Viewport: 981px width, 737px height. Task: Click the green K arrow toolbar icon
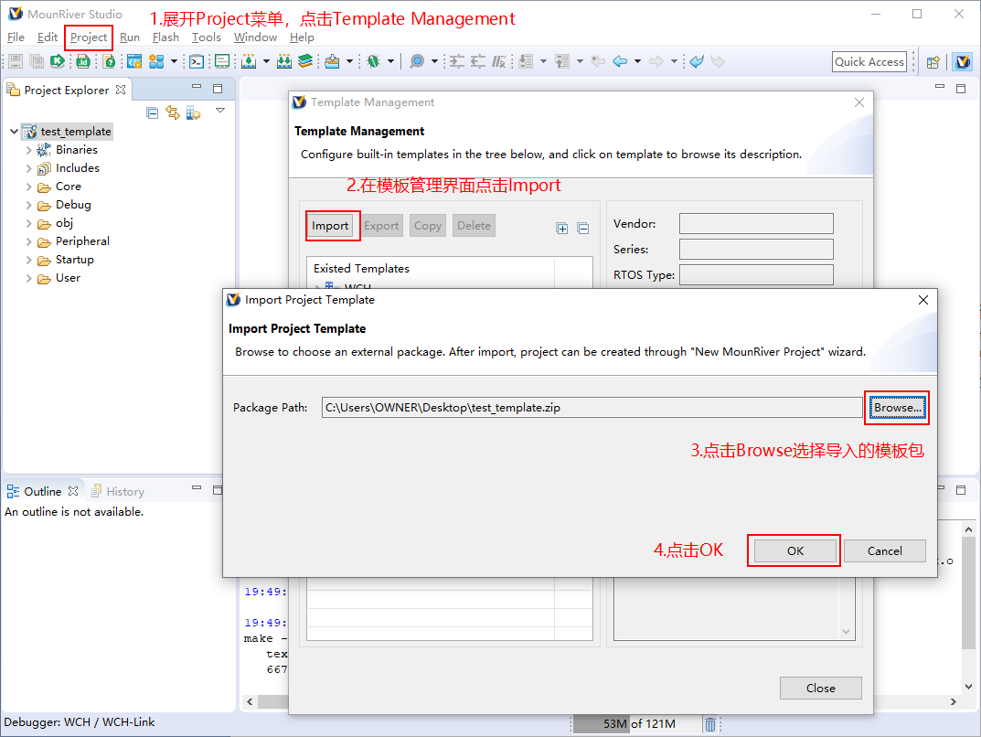click(58, 61)
